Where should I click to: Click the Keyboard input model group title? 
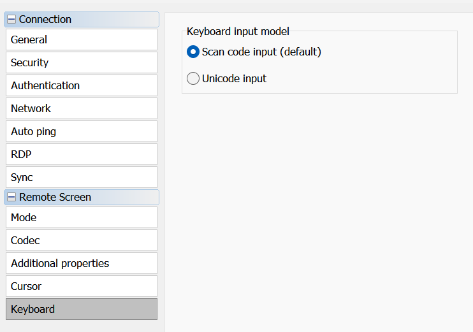tap(238, 31)
